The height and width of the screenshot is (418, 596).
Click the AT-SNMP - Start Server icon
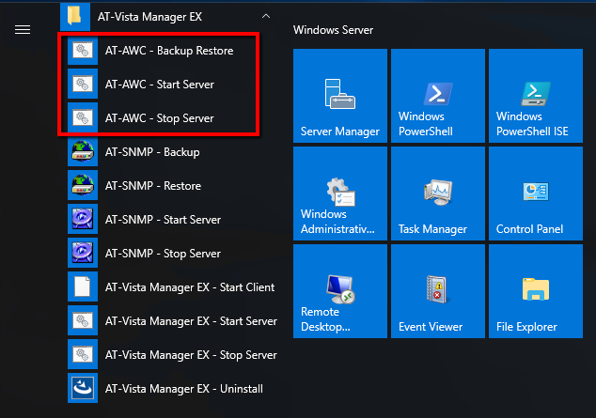[x=82, y=220]
